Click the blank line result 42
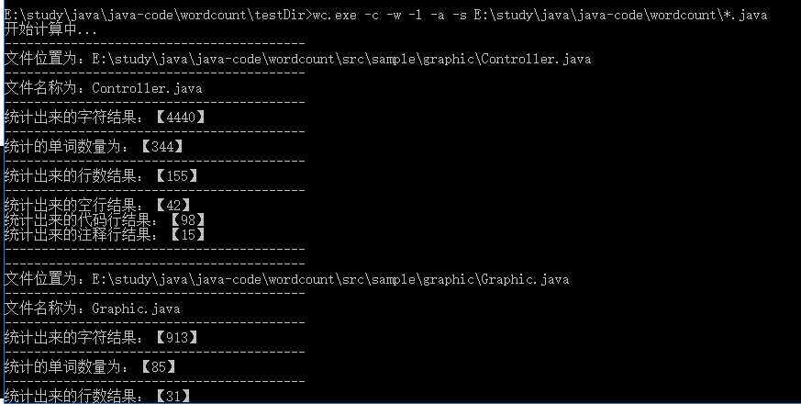Image resolution: width=801 pixels, height=404 pixels. pos(172,205)
